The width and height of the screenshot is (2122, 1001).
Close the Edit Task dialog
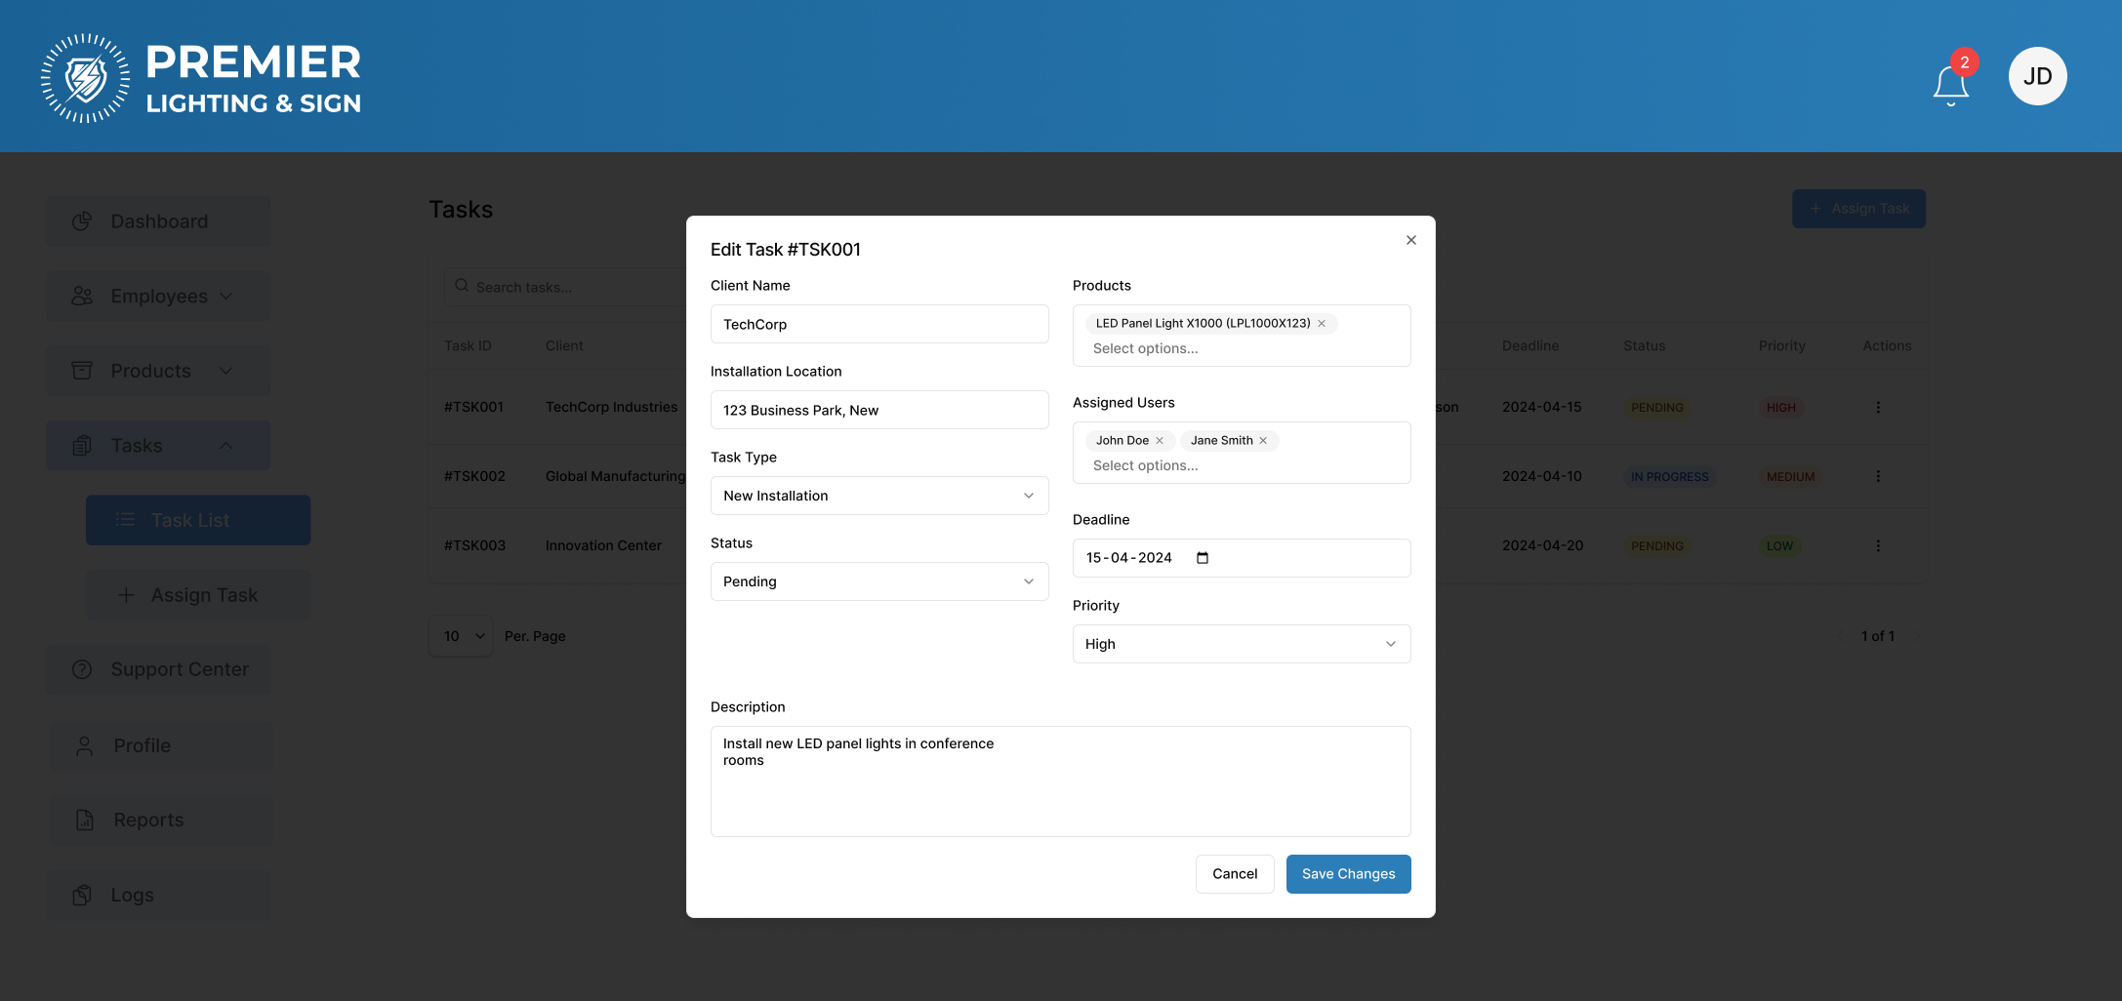[1410, 240]
